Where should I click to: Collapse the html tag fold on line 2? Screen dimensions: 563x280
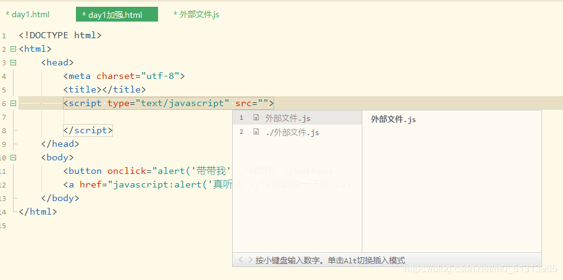(14, 49)
